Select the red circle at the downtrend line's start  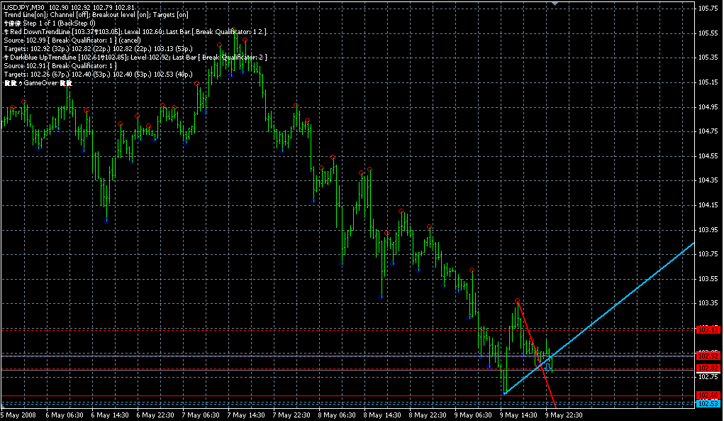coord(518,301)
